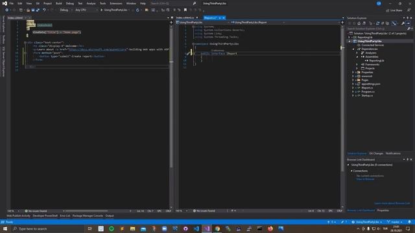Image resolution: width=415 pixels, height=233 pixels.
Task: Click the Open File toolbar icon
Action: [x=28, y=10]
